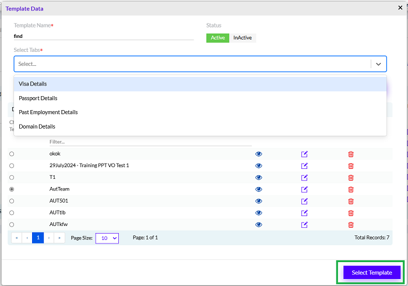Select the AUTtlb radio button
The width and height of the screenshot is (408, 286).
(12, 213)
